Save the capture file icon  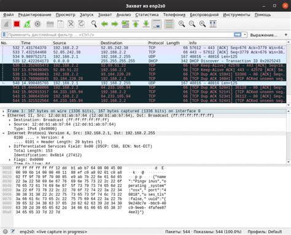[x=60, y=24]
